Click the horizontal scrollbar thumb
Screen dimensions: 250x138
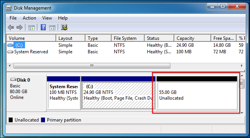coord(92,66)
